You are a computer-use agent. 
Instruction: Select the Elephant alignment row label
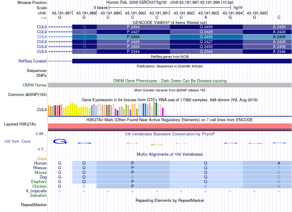pos(39,182)
